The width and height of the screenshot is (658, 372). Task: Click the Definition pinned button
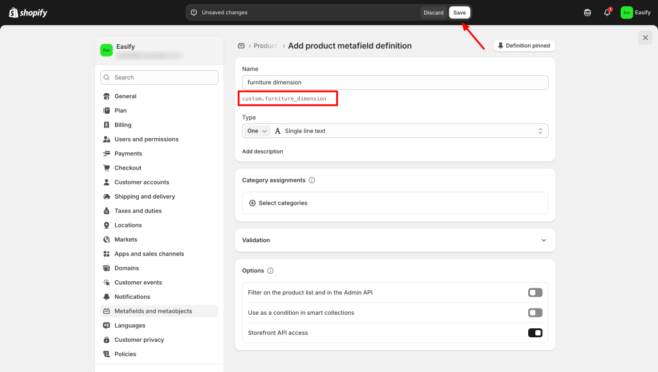tap(524, 46)
